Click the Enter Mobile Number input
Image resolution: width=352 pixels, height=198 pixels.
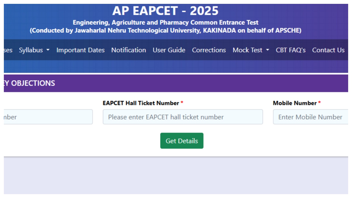tap(310, 117)
